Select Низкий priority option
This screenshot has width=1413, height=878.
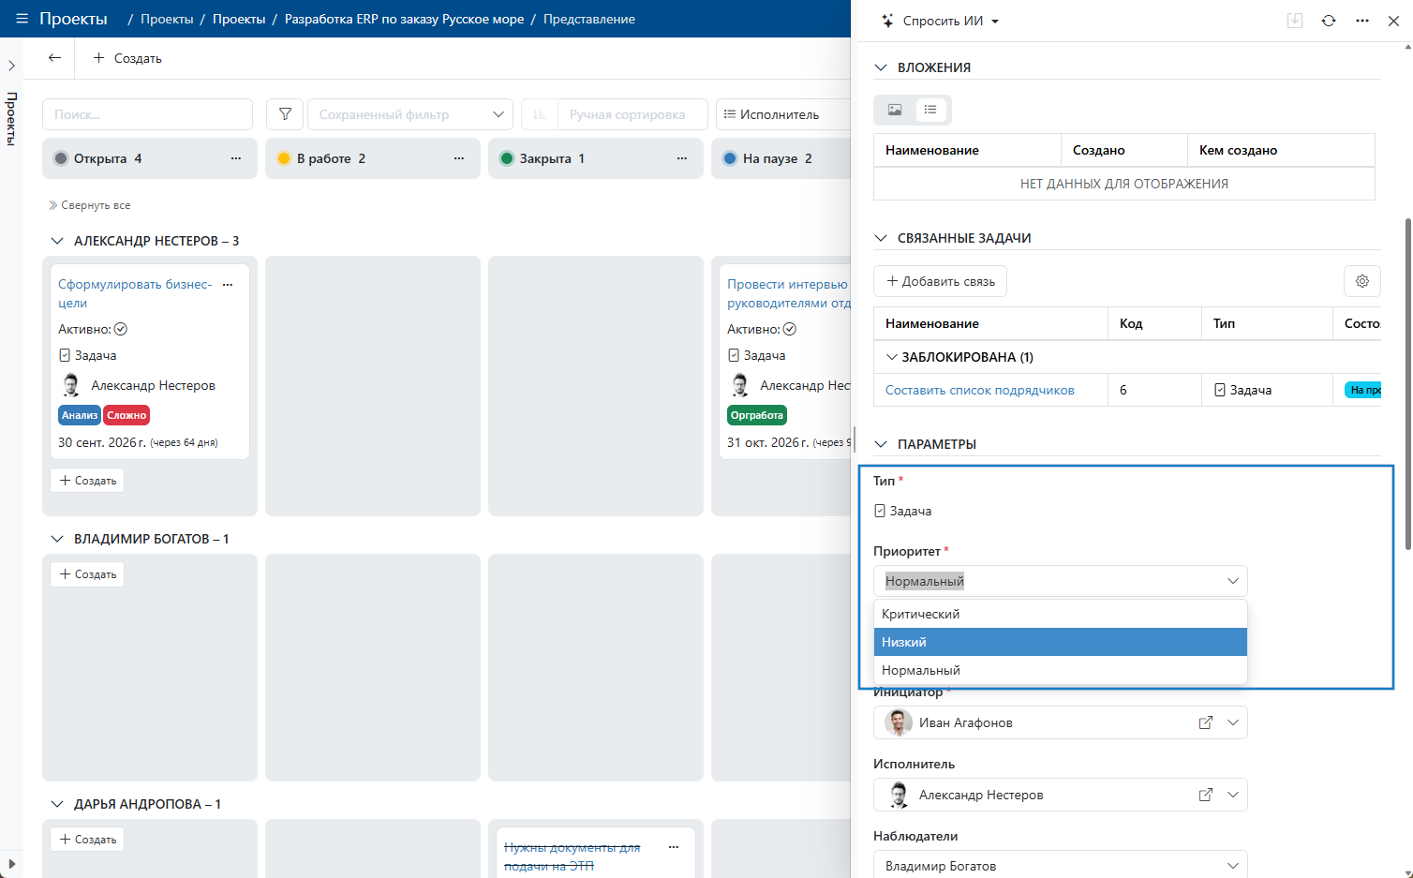pos(1061,642)
